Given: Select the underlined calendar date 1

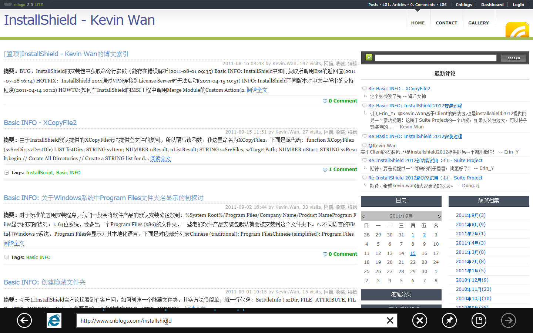Looking at the screenshot, I should [413, 235].
